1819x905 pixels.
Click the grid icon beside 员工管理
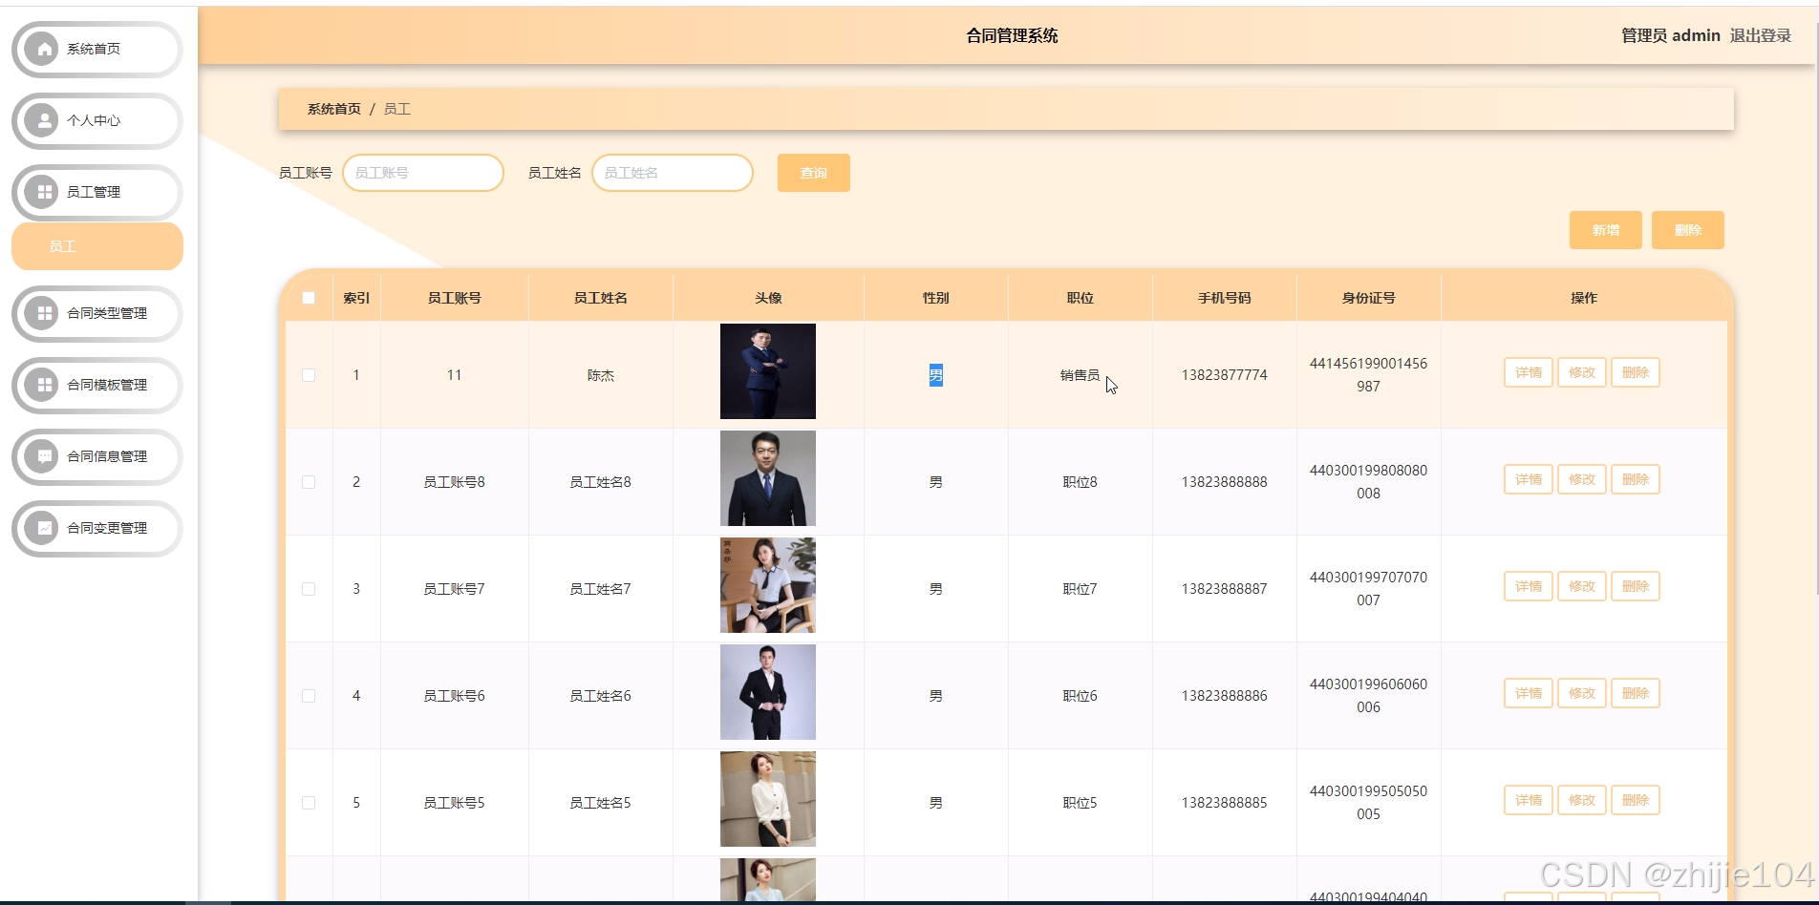[x=42, y=192]
